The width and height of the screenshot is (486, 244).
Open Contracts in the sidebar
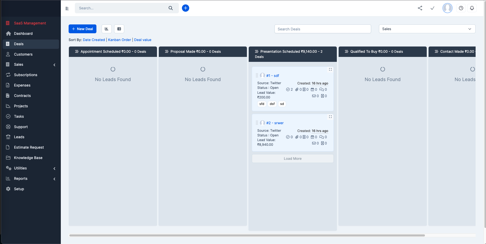tap(31, 96)
